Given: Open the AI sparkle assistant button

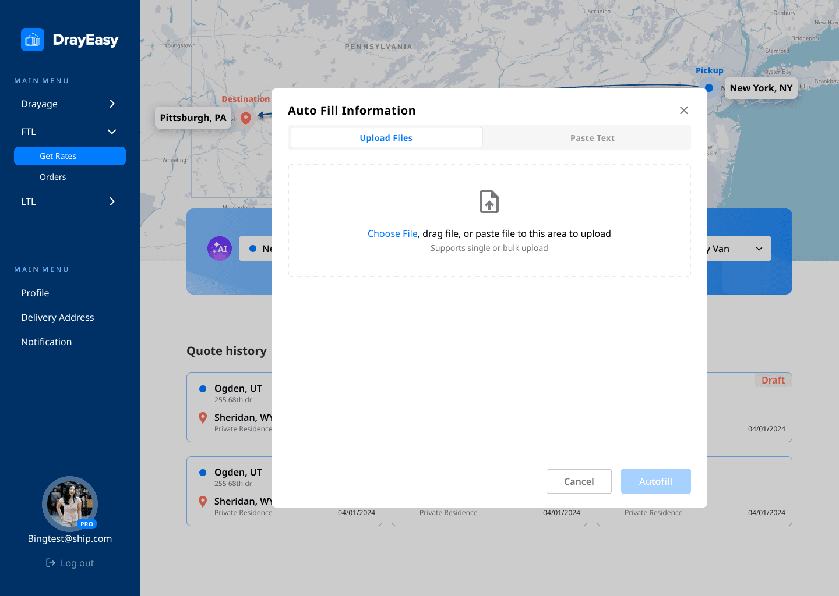Looking at the screenshot, I should point(220,249).
